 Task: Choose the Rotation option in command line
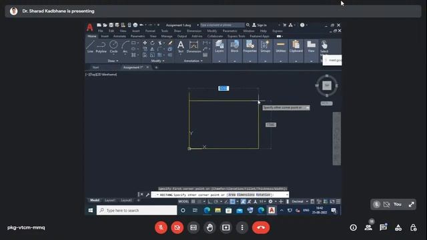coord(264,195)
